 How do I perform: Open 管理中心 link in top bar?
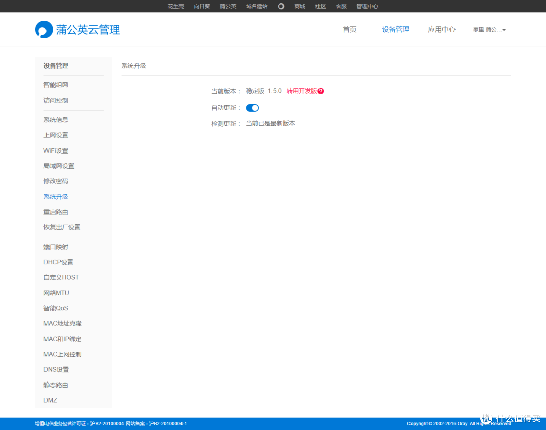click(368, 6)
